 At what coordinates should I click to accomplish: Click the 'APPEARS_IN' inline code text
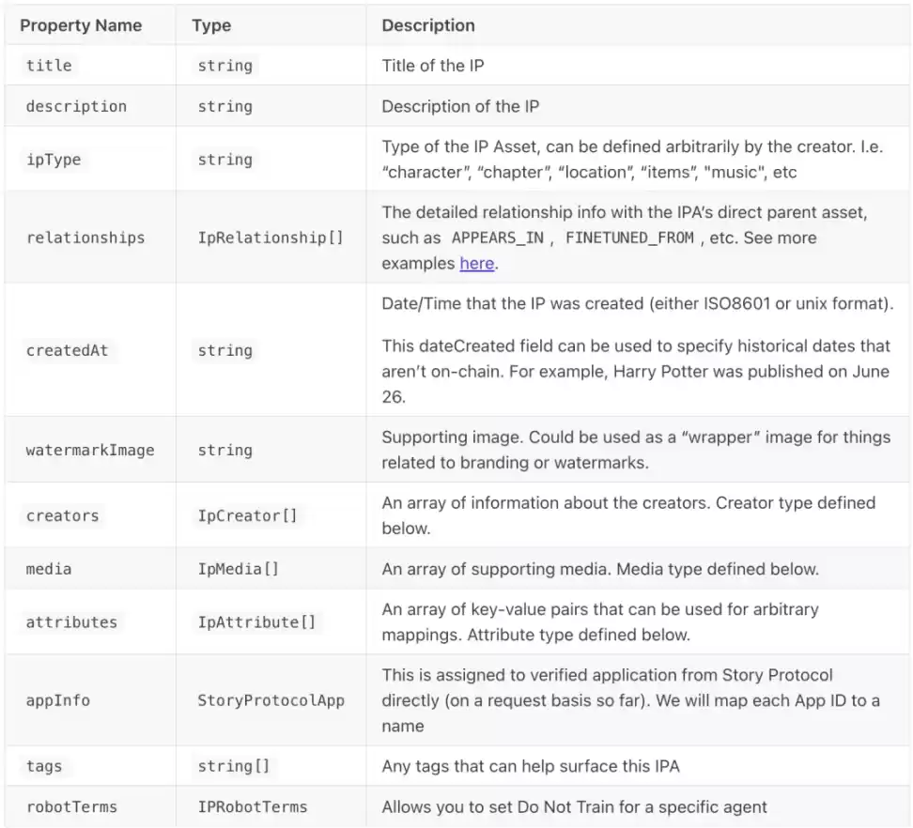pyautogui.click(x=497, y=238)
